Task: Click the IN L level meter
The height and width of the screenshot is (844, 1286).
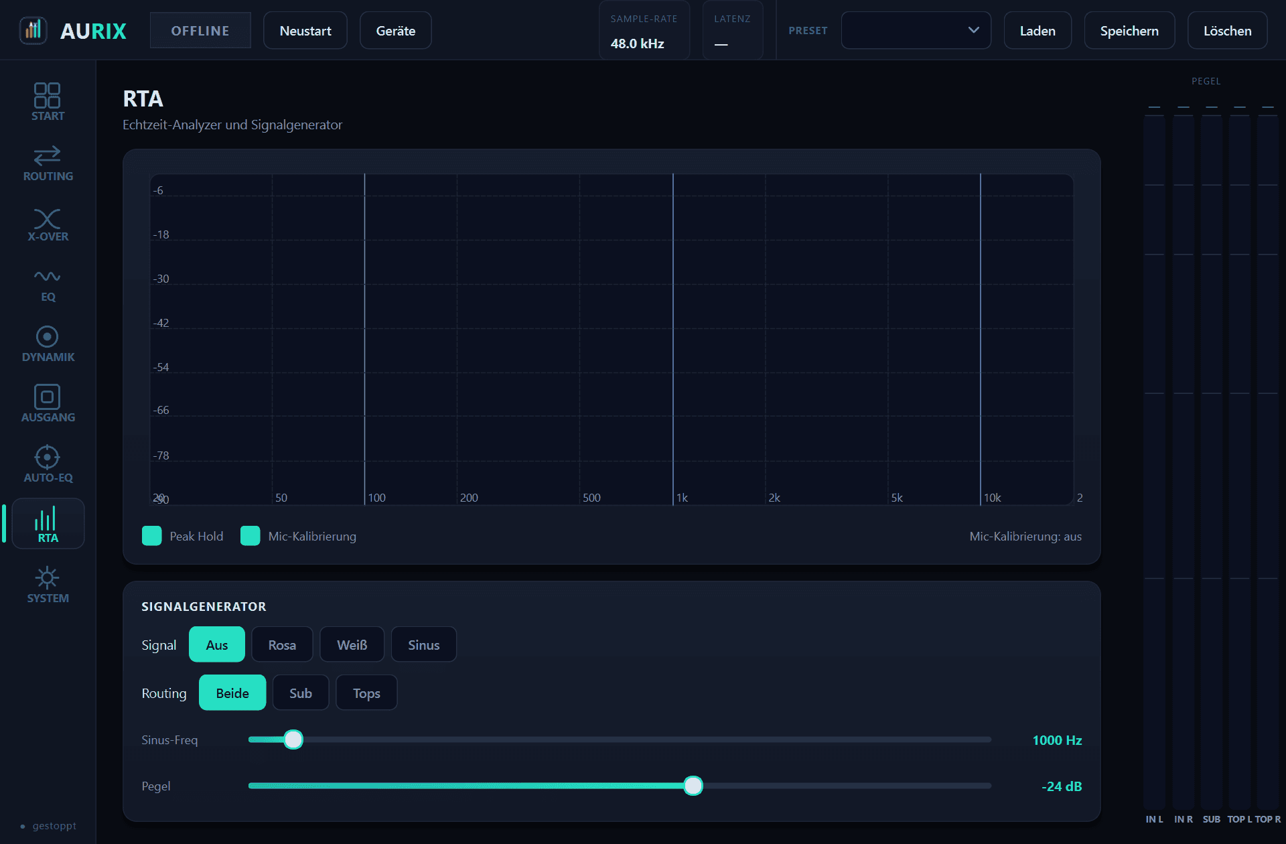Action: click(x=1154, y=462)
